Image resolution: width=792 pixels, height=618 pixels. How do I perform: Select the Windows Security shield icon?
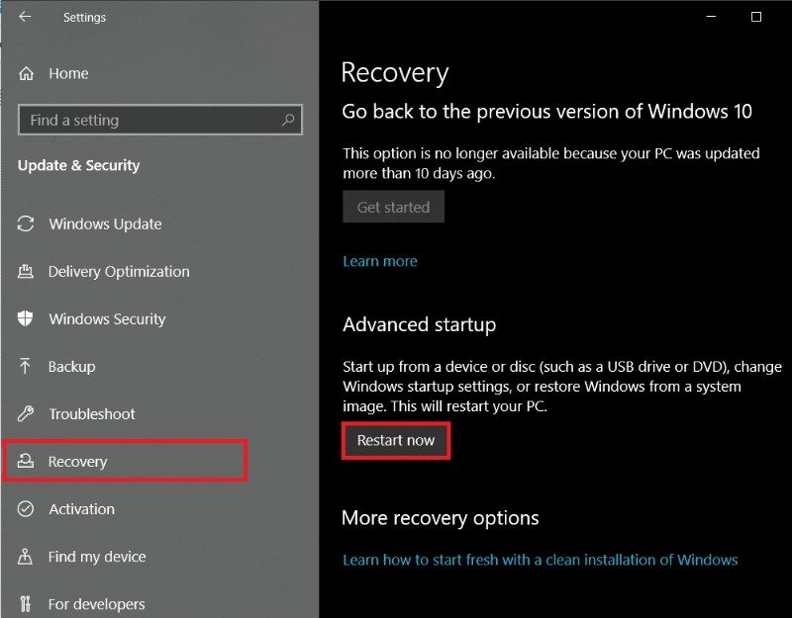click(27, 319)
